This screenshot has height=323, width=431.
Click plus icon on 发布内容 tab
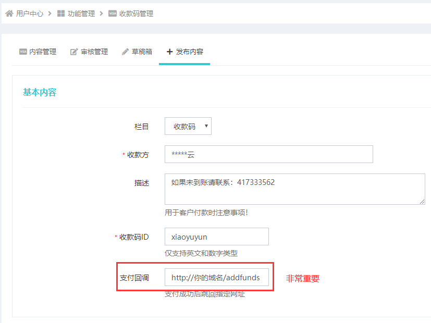coord(169,52)
